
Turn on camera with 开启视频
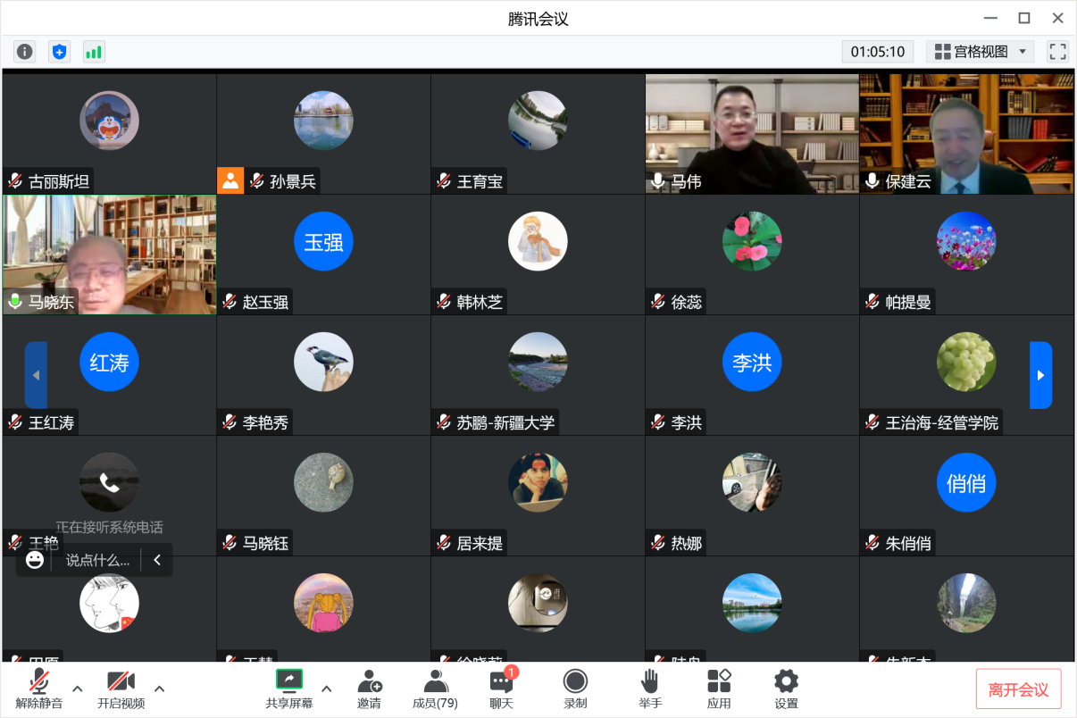click(x=121, y=689)
